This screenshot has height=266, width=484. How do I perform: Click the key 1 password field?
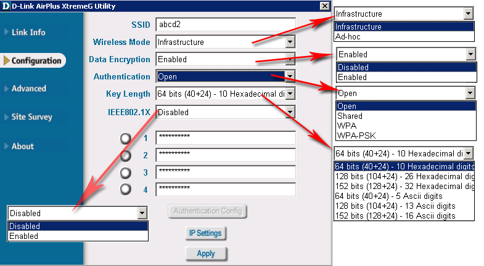[x=226, y=137]
